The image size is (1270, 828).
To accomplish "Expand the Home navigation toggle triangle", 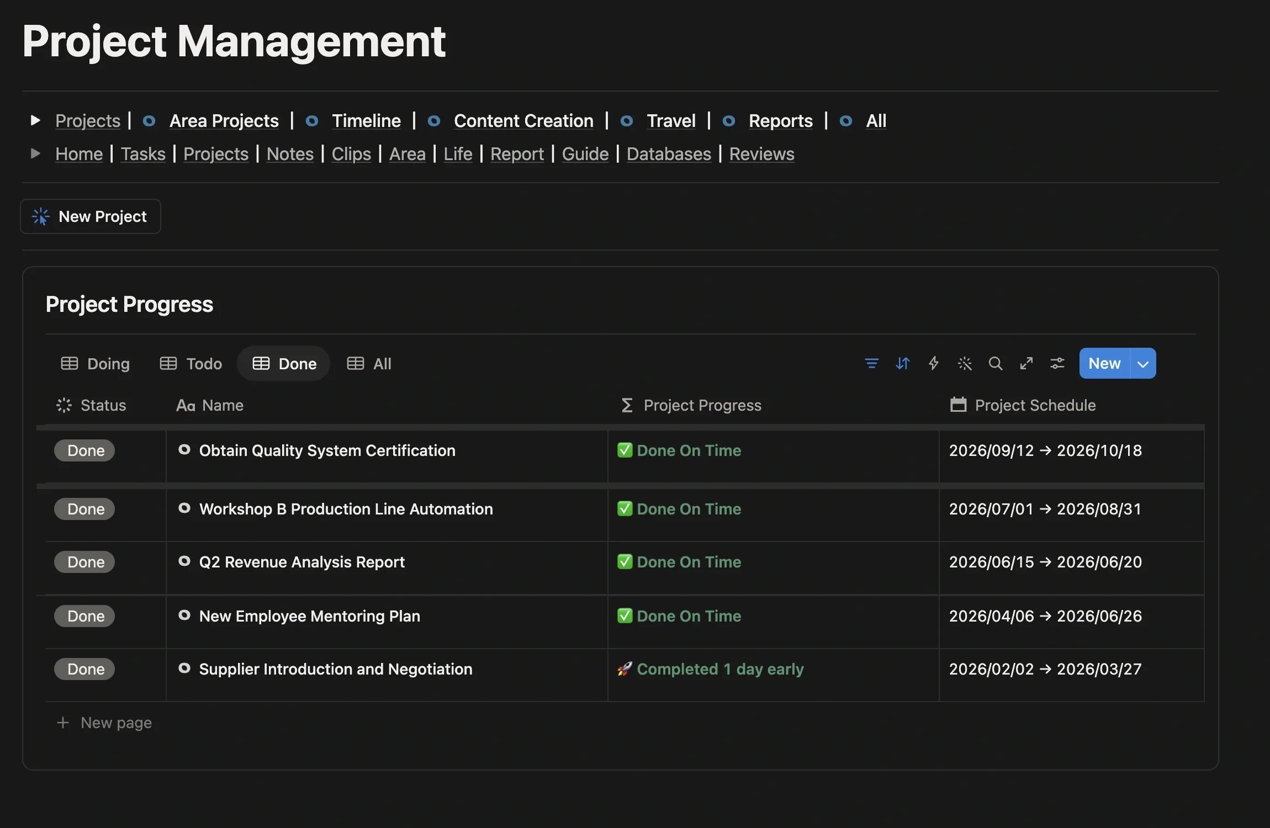I will pyautogui.click(x=35, y=153).
